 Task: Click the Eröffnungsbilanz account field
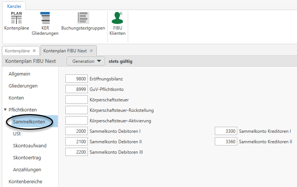click(x=77, y=79)
